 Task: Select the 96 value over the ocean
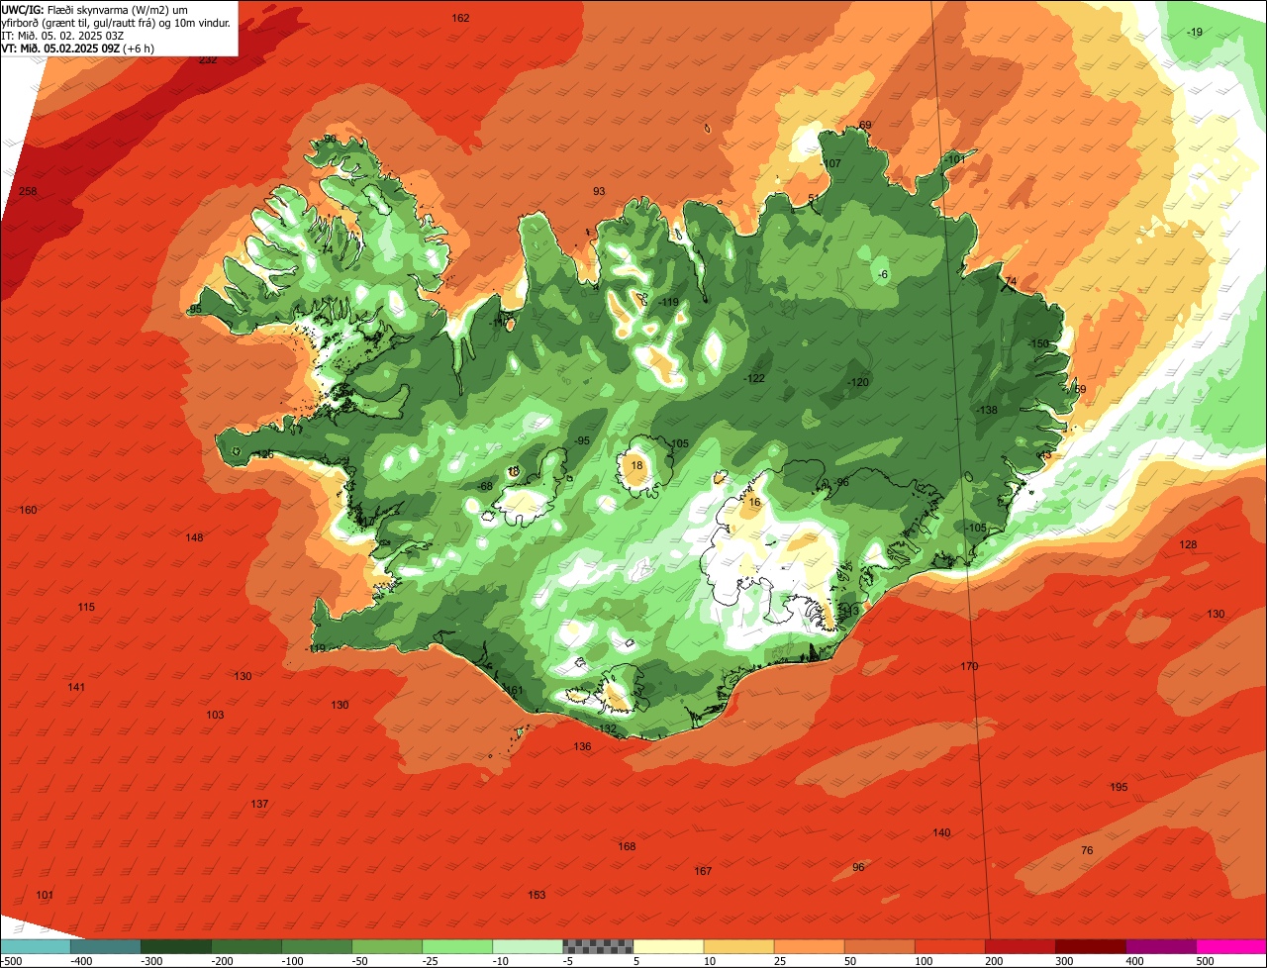tap(858, 867)
